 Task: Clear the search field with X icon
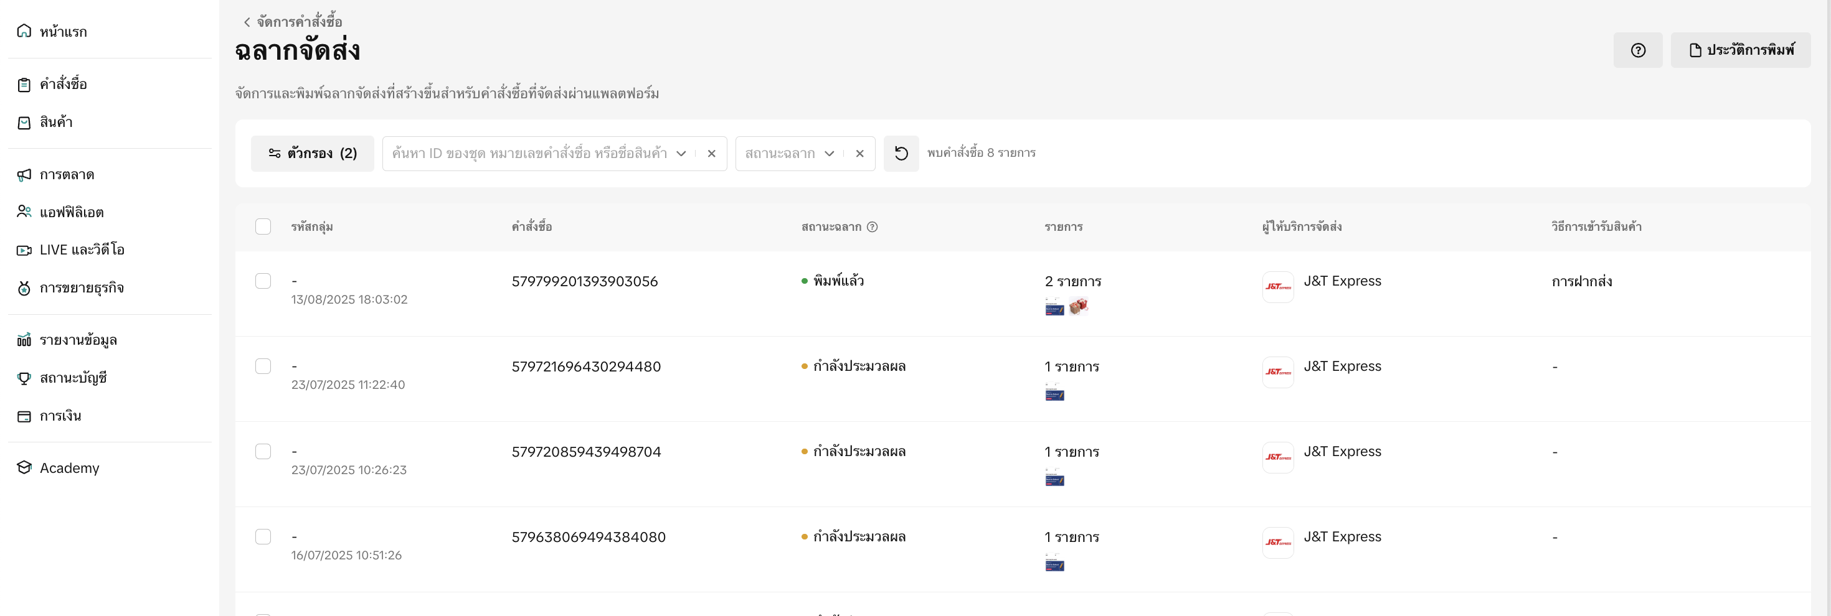711,154
